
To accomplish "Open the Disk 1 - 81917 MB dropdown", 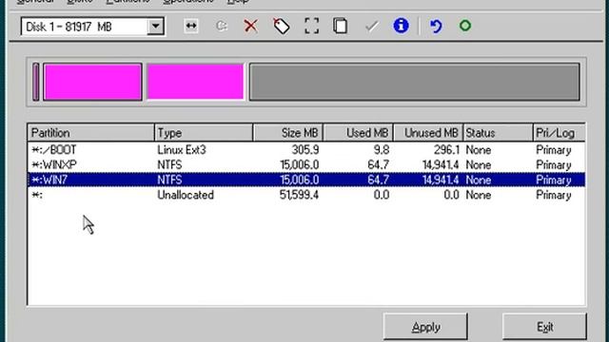I will point(155,27).
